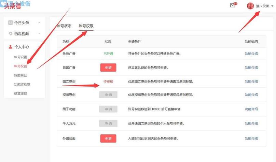Expand the 西瓜视频 sidebar section
This screenshot has width=276, height=162.
click(x=39, y=33)
